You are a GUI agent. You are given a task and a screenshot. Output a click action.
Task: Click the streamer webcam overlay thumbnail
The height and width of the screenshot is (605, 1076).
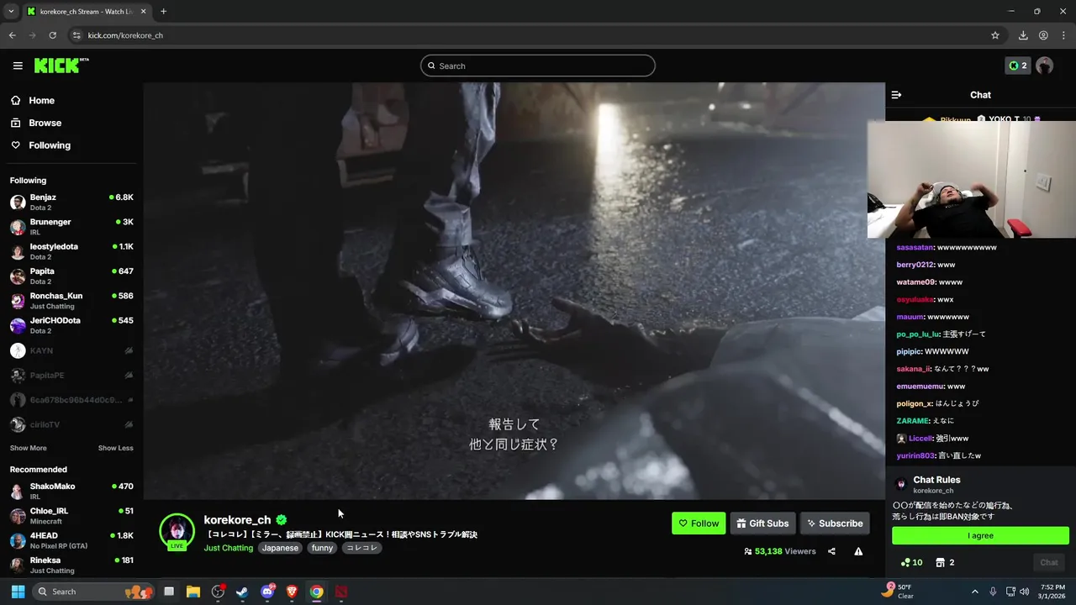[x=972, y=180]
